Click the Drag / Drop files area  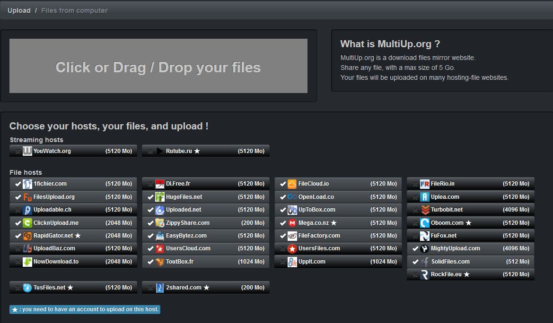pyautogui.click(x=158, y=66)
